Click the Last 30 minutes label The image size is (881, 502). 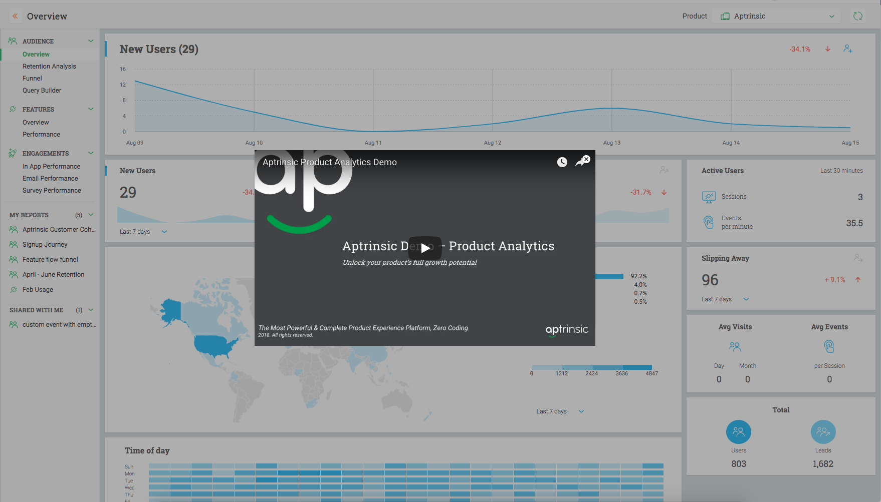(841, 171)
